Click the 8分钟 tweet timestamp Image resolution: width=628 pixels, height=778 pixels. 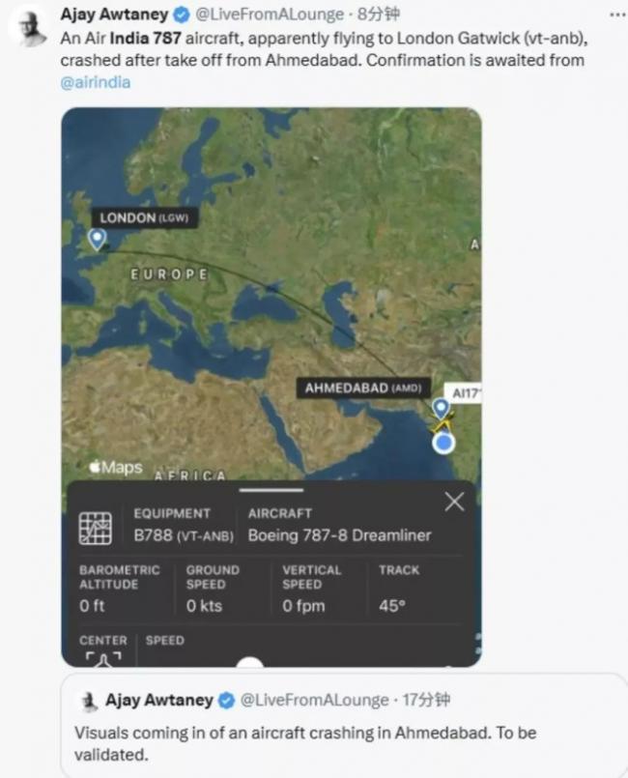click(379, 14)
